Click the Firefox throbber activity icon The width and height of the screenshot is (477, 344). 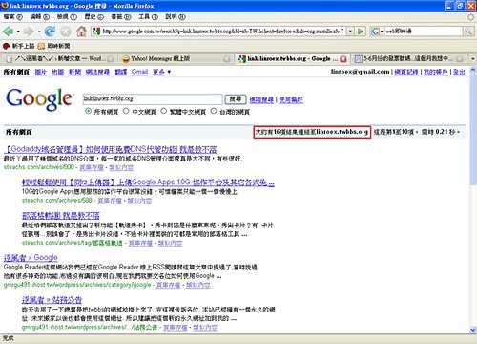[x=470, y=17]
